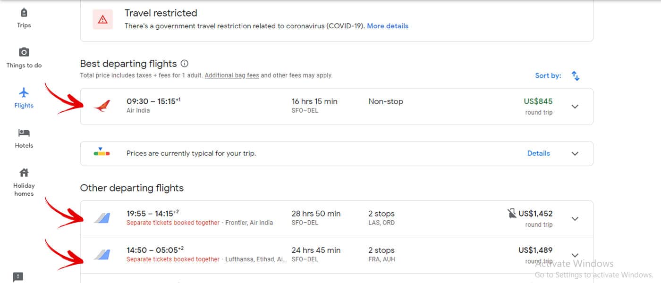This screenshot has width=661, height=283.
Task: Expand the Frontier, Air India flight row
Action: (x=575, y=219)
